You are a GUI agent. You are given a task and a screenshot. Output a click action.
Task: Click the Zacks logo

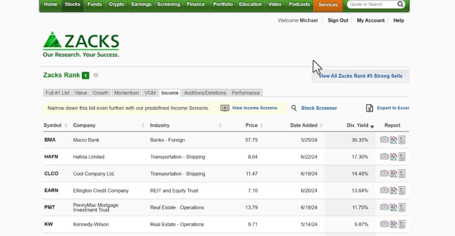click(x=81, y=44)
